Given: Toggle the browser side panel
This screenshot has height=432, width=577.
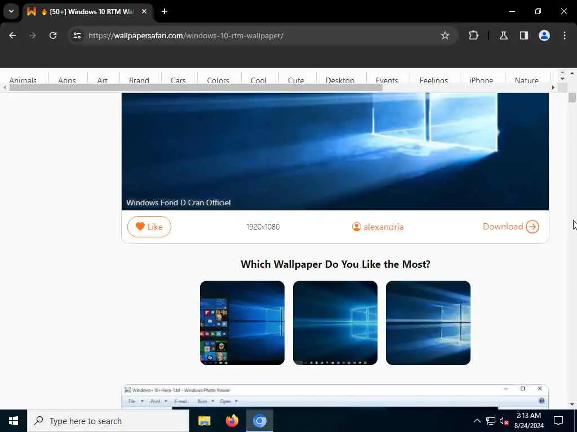Looking at the screenshot, I should (523, 35).
